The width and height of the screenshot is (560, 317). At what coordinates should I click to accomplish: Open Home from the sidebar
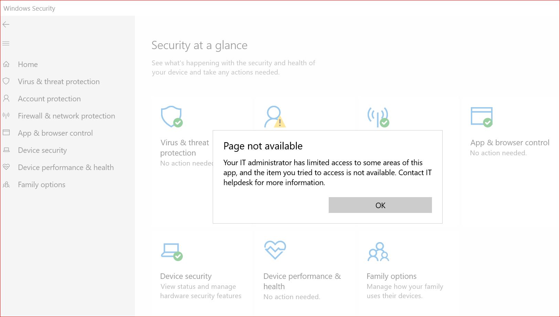click(28, 64)
